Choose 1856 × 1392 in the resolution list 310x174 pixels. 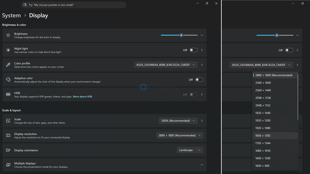pyautogui.click(x=275, y=136)
